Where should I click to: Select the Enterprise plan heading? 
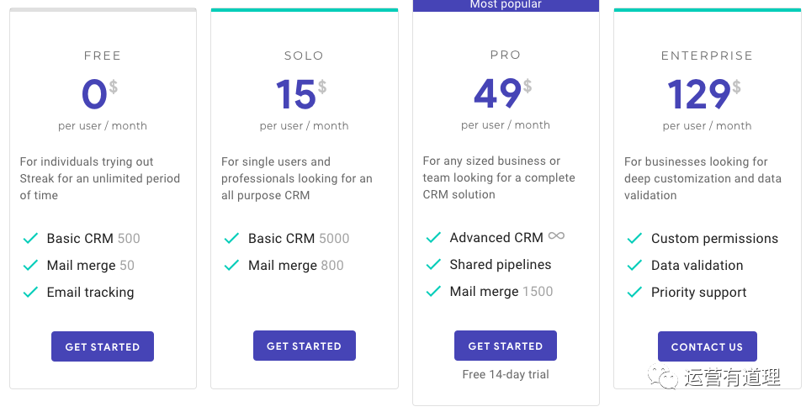pyautogui.click(x=707, y=55)
